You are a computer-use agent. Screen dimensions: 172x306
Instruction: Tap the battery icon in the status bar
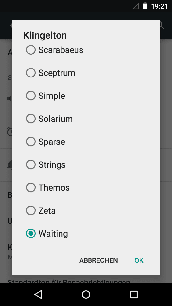pos(145,6)
